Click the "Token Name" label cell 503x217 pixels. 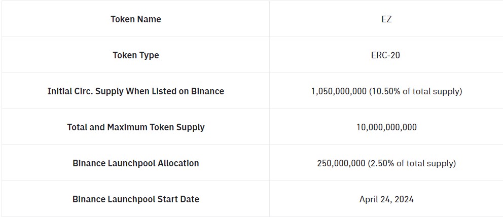(136, 19)
